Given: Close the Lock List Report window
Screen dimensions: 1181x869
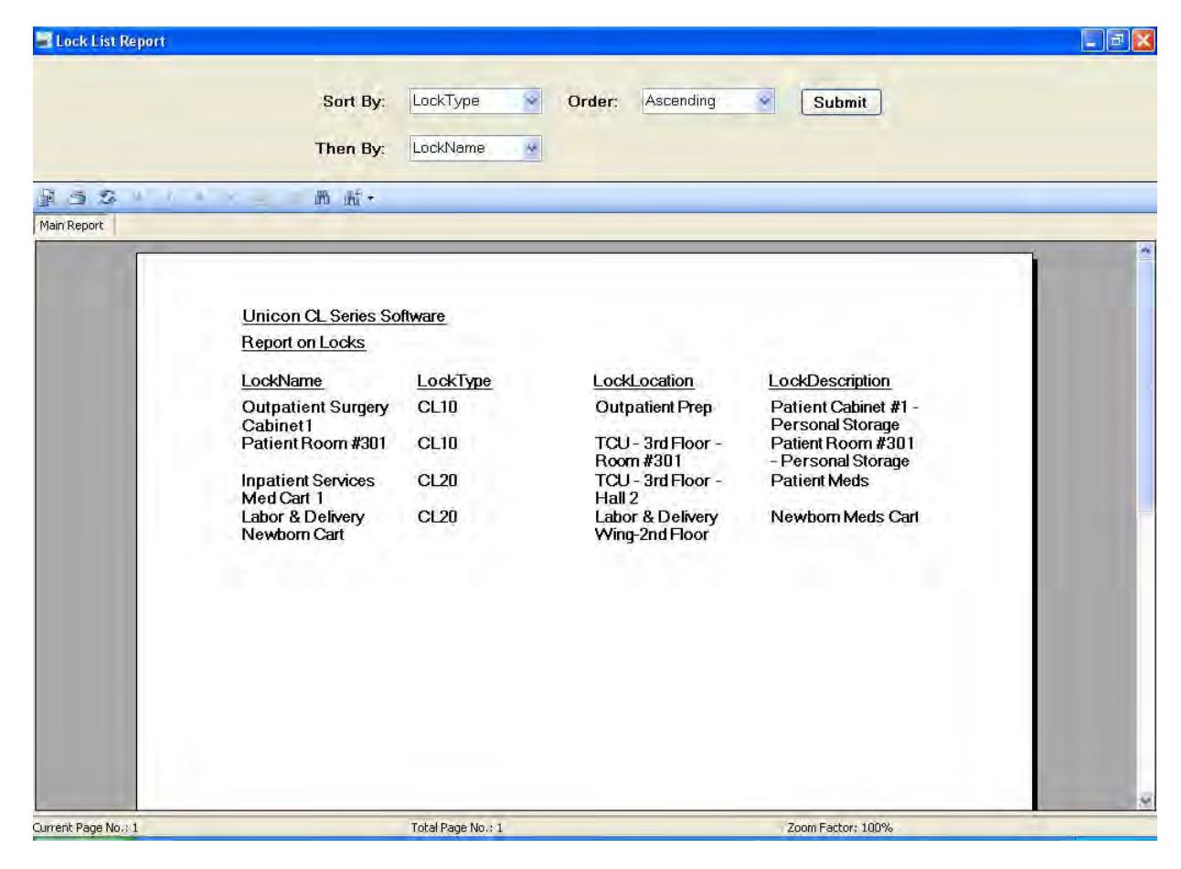Looking at the screenshot, I should tap(1144, 41).
